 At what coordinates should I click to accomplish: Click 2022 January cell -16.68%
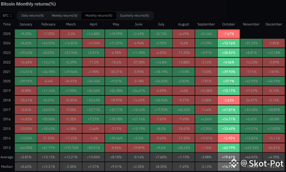[26, 62]
